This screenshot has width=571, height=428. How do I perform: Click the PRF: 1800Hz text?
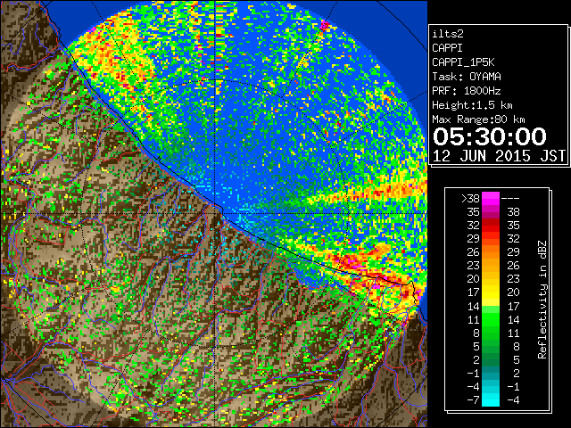(x=466, y=91)
